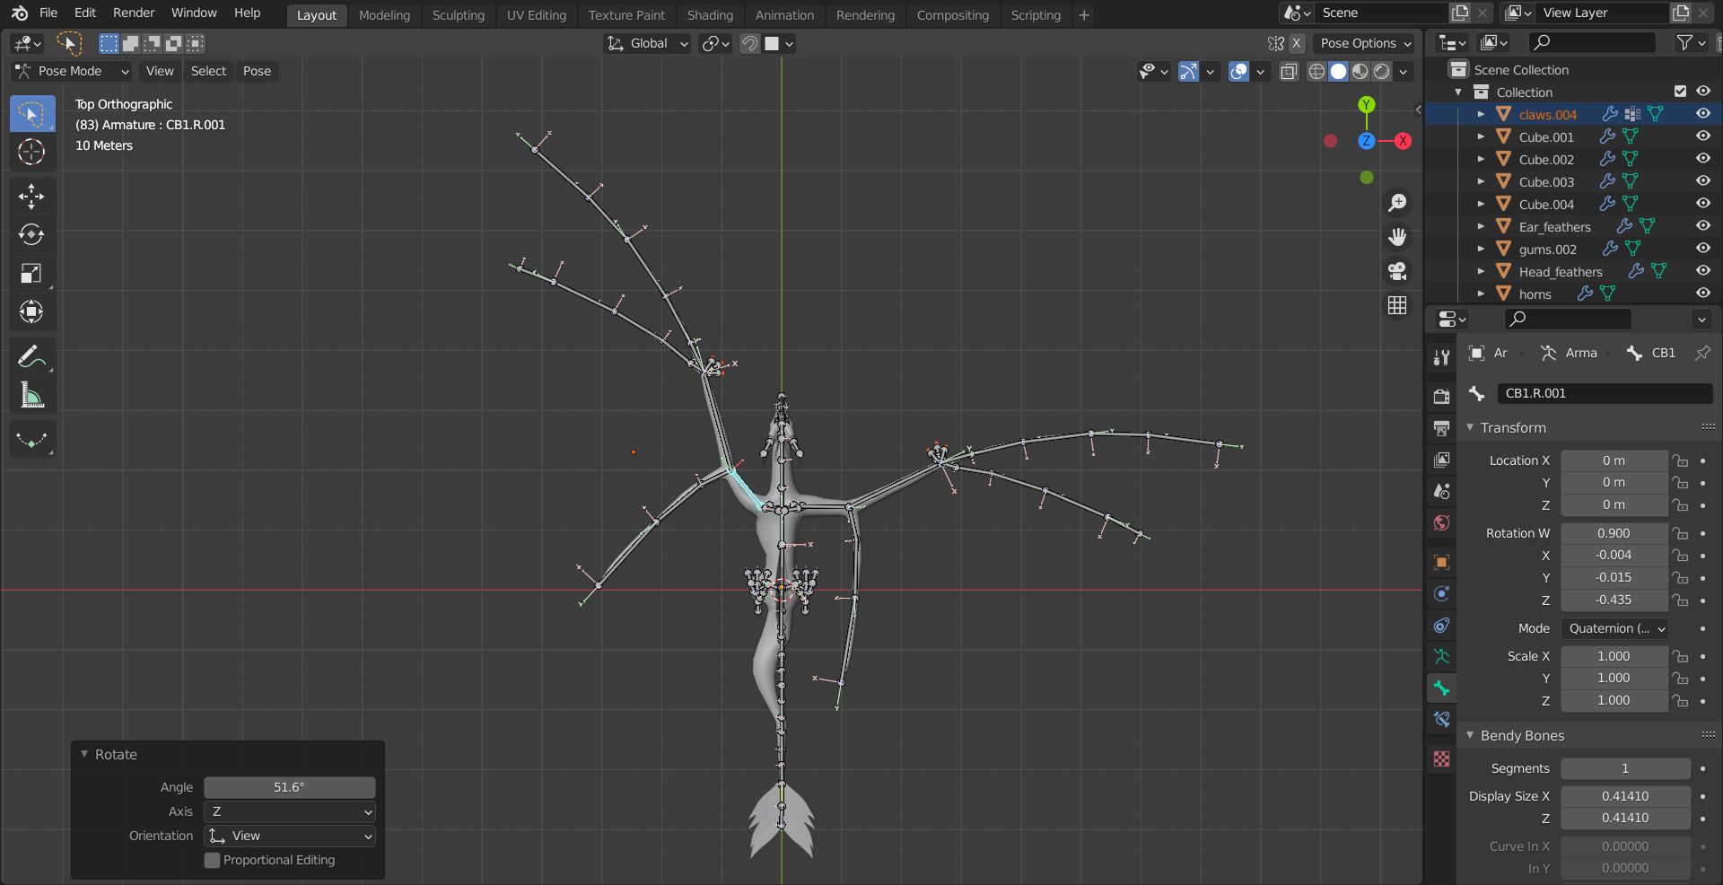Open the Physics properties tab
Screen dimensions: 1723x885
1441,593
